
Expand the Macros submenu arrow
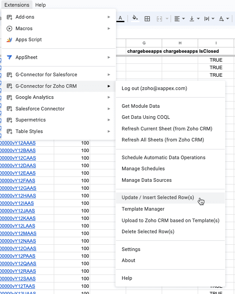[109, 28]
